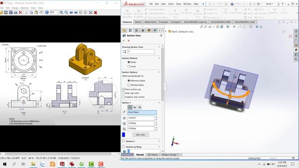This screenshot has width=299, height=168.
Task: Click blue section color swatch
Action: pyautogui.click(x=123, y=135)
